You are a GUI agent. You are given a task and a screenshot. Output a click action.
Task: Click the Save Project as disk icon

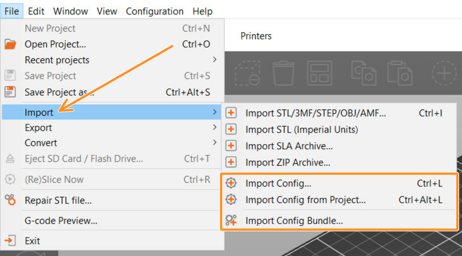tap(10, 92)
